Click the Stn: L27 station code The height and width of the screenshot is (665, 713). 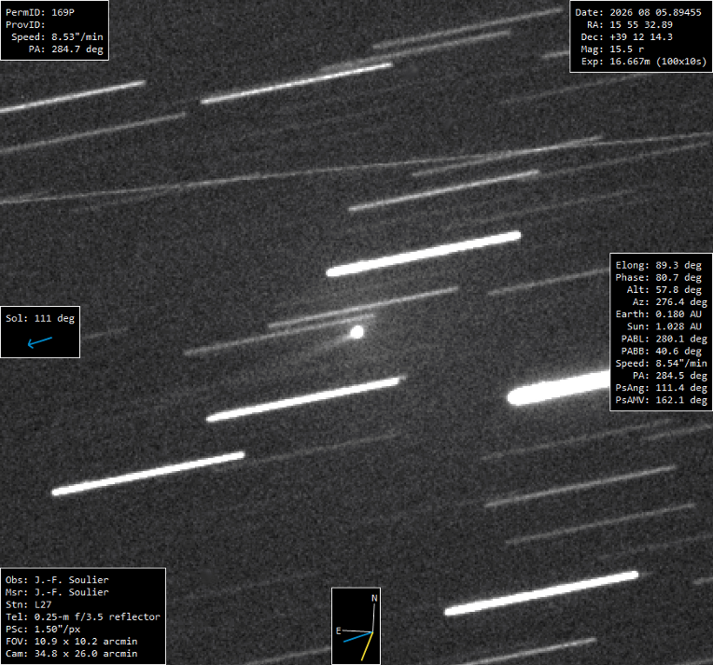click(29, 604)
